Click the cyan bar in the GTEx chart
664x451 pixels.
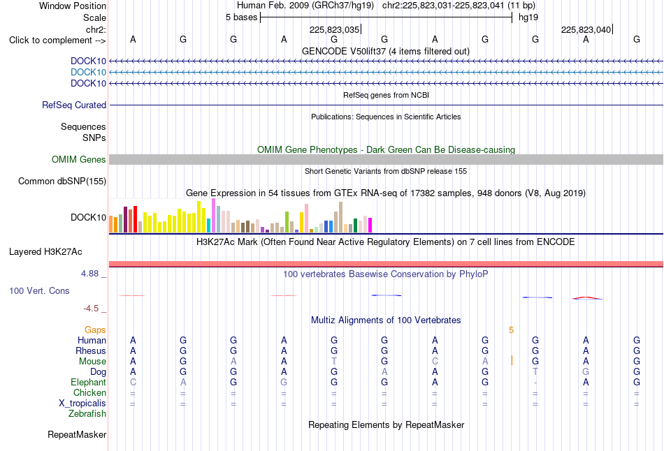click(209, 225)
